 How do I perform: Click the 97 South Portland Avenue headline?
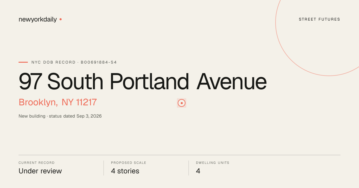pos(143,81)
